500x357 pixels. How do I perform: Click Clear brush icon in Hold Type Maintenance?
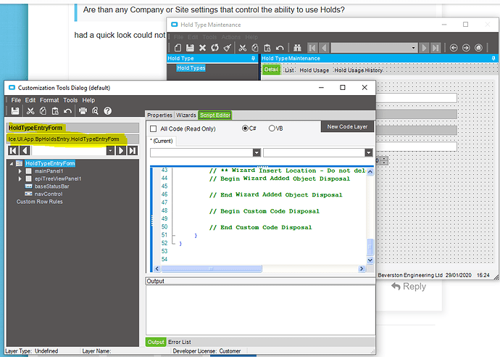click(x=227, y=48)
